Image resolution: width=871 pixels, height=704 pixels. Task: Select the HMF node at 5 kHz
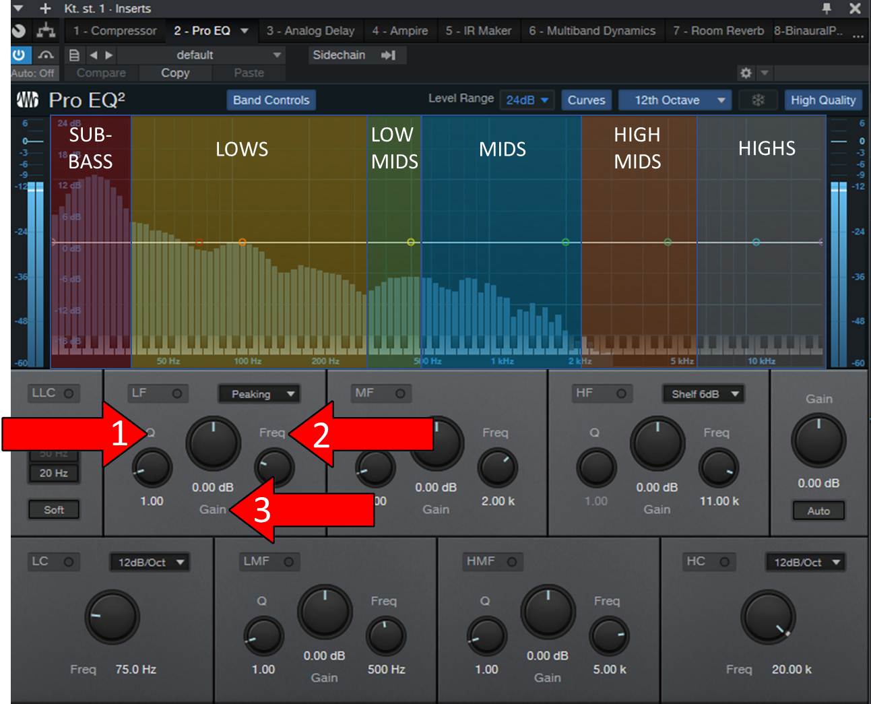668,242
